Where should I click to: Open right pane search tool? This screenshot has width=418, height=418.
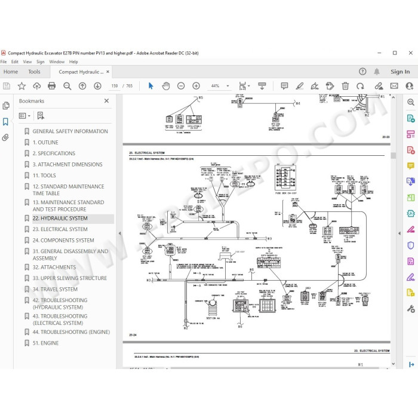click(411, 102)
